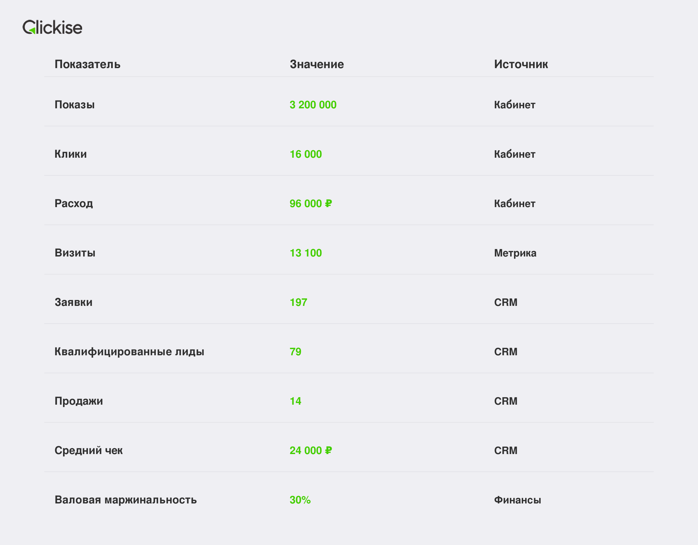Click the Clickise logo
This screenshot has height=545, width=698.
point(52,27)
